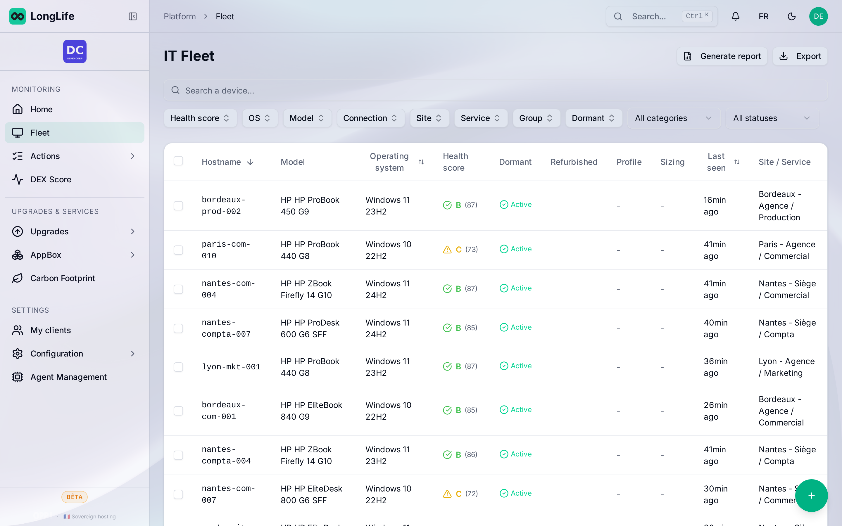
Task: Open the Demo Corp DC logo
Action: click(75, 51)
